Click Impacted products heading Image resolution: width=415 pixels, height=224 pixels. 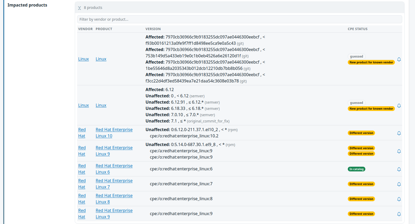point(27,5)
